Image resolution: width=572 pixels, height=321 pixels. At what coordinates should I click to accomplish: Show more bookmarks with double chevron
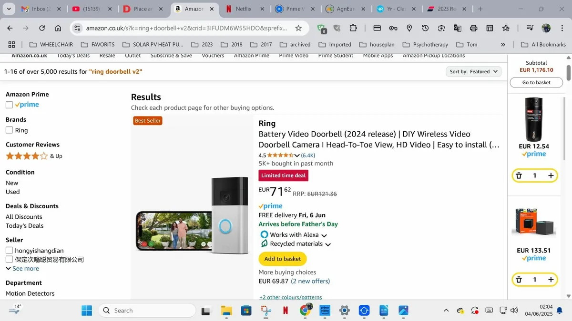503,44
